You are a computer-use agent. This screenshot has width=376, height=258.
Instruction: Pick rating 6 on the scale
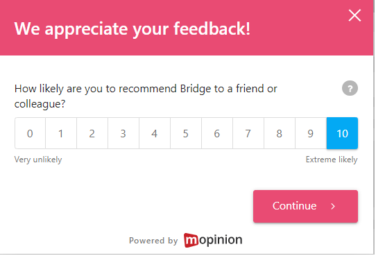pos(217,133)
